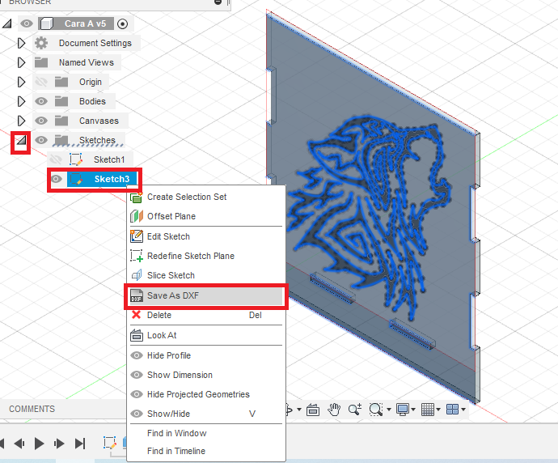Click the red Delete X icon
Viewport: 558px width, 463px height.
click(x=137, y=315)
